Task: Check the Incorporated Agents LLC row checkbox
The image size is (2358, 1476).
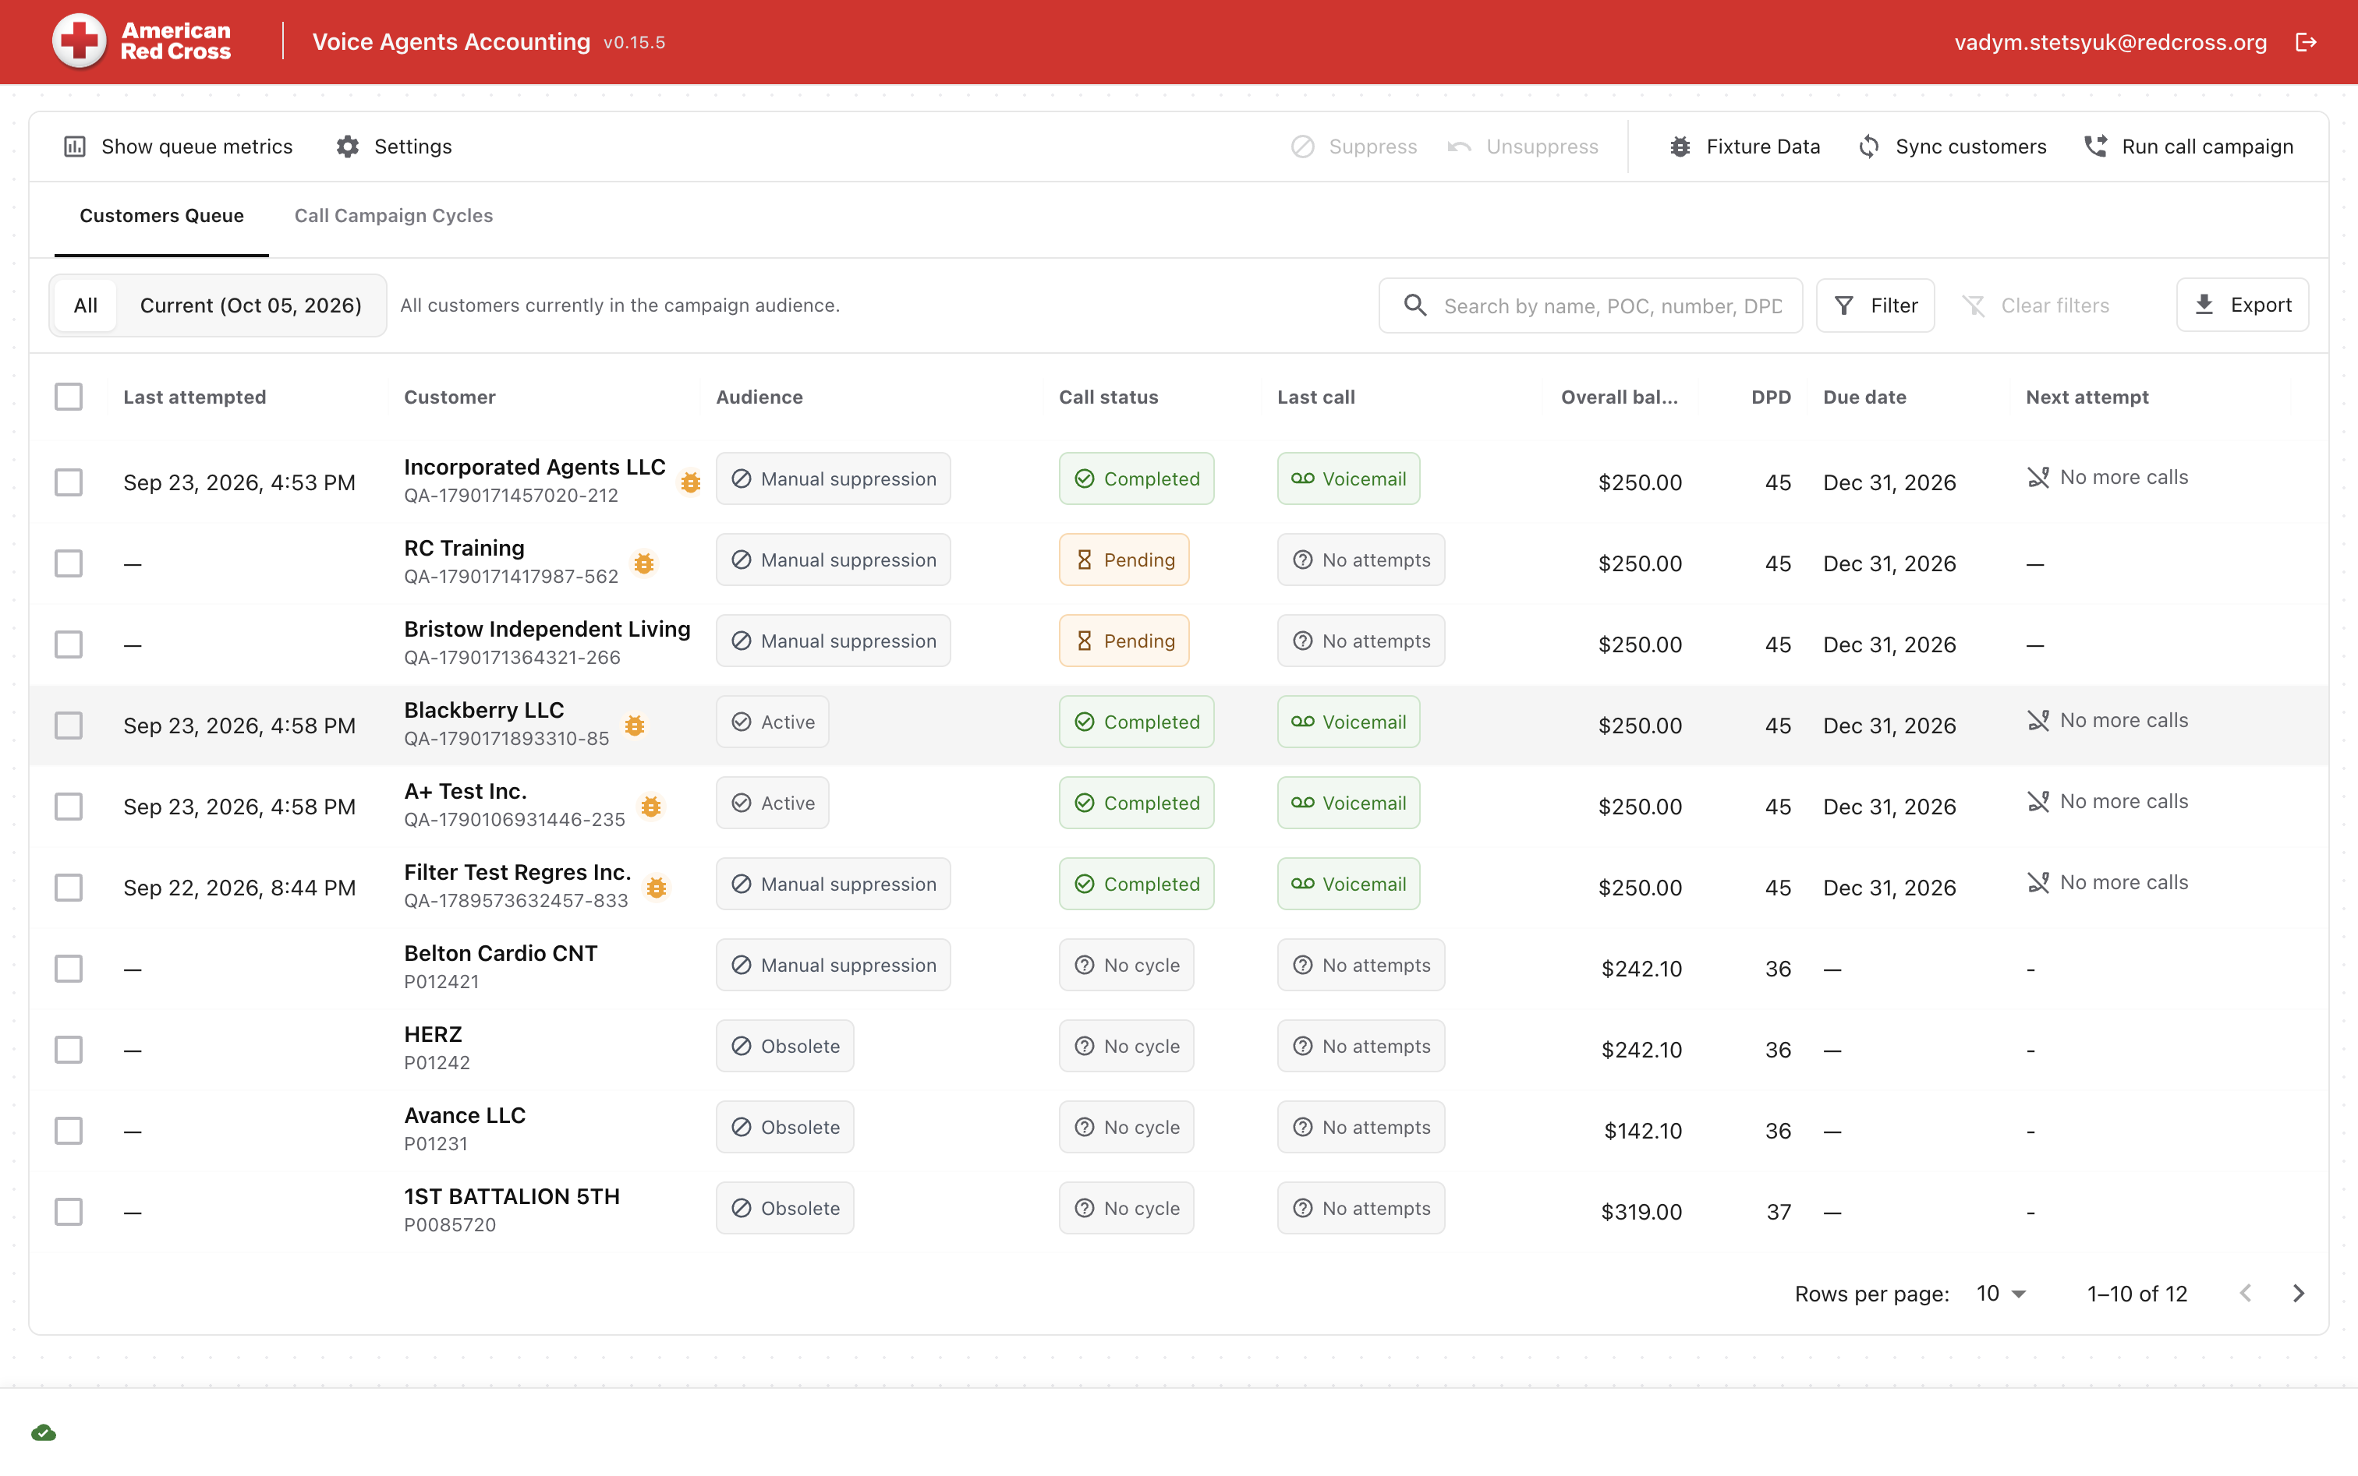Action: [x=69, y=482]
